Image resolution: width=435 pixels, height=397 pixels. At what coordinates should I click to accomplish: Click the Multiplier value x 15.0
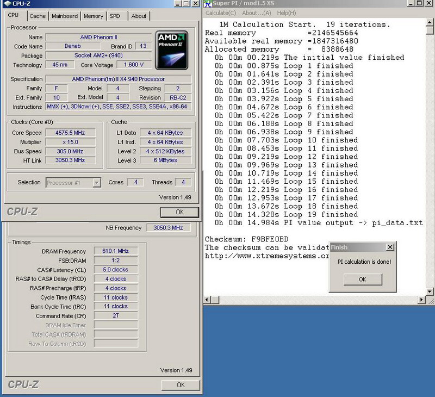click(70, 142)
